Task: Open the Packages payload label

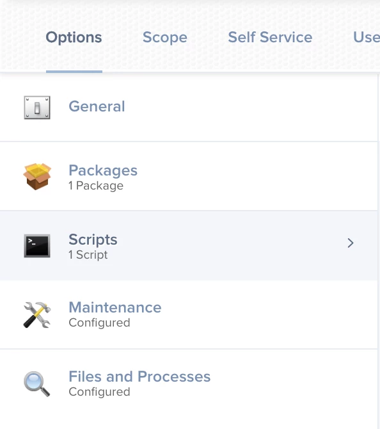Action: (x=103, y=170)
